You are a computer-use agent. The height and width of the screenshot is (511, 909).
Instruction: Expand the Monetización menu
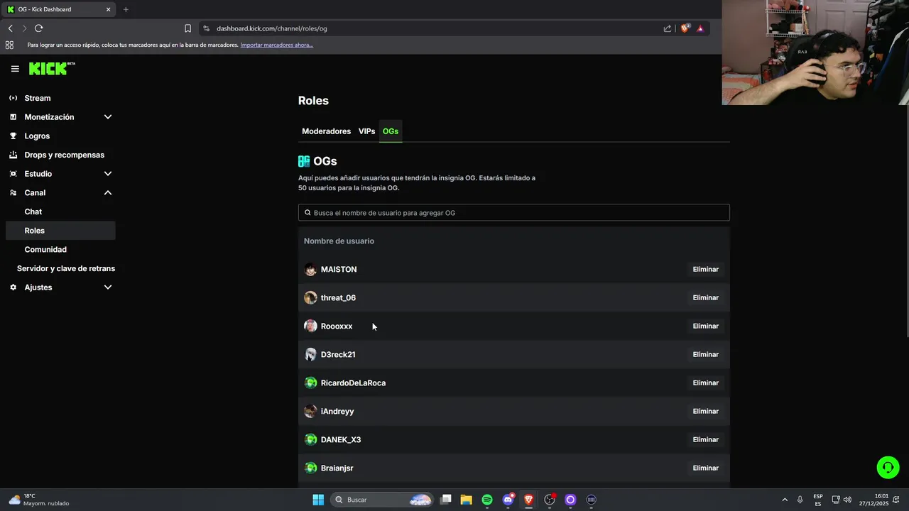coord(108,117)
